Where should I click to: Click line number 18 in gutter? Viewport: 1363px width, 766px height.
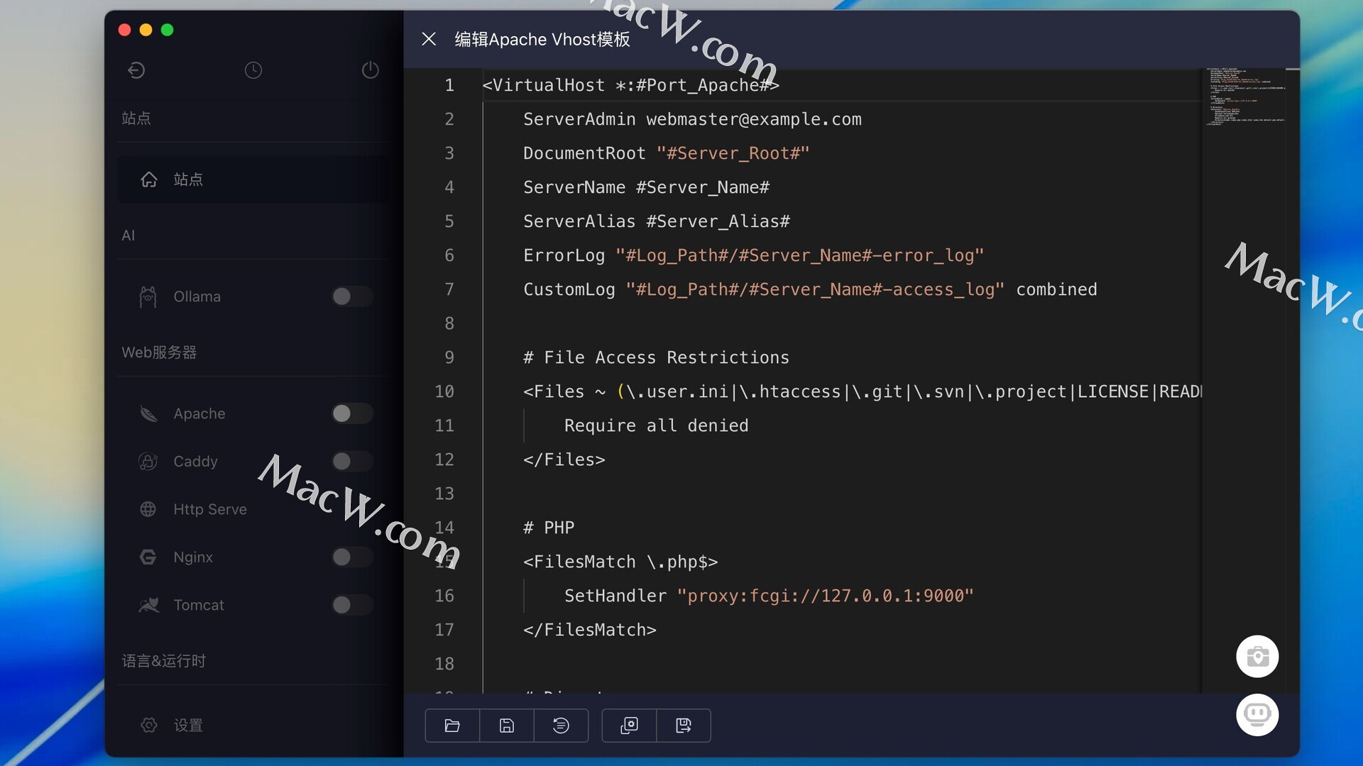click(444, 664)
